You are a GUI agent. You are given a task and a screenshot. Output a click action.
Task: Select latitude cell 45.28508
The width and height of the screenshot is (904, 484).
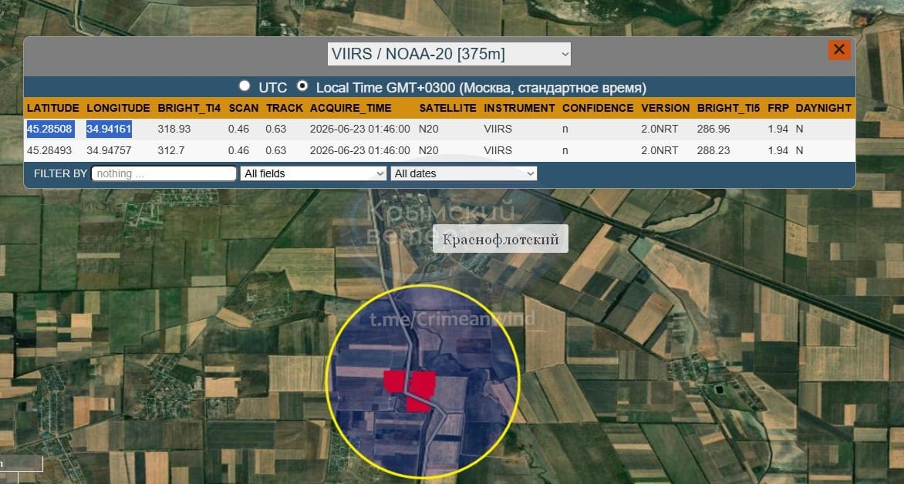coord(50,129)
